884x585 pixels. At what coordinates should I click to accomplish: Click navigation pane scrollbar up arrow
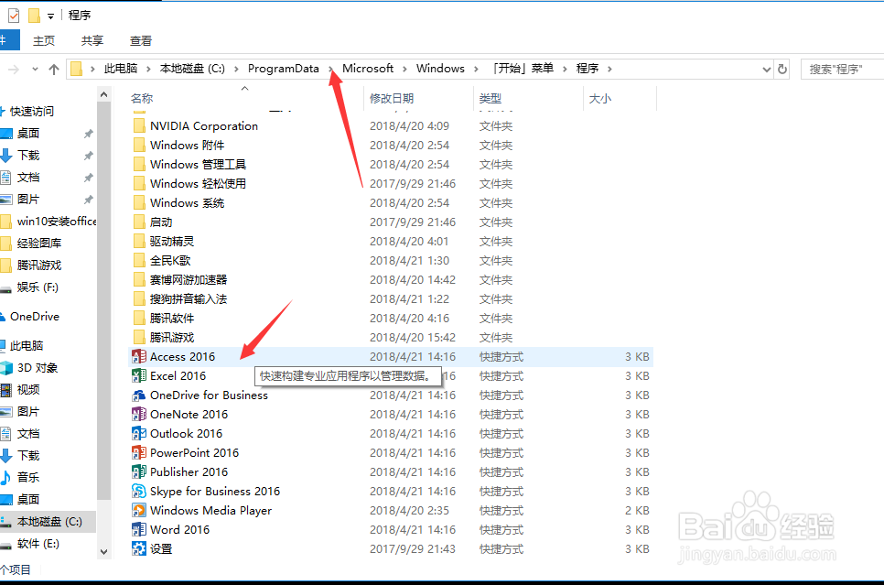click(103, 95)
